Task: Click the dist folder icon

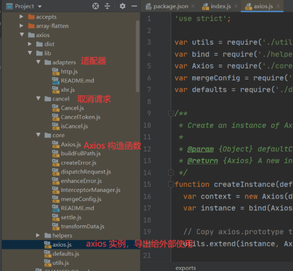Action: click(x=39, y=44)
